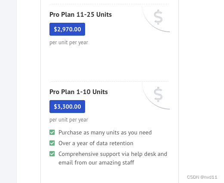Click empty area below the 11-25 Units price

click(x=110, y=61)
